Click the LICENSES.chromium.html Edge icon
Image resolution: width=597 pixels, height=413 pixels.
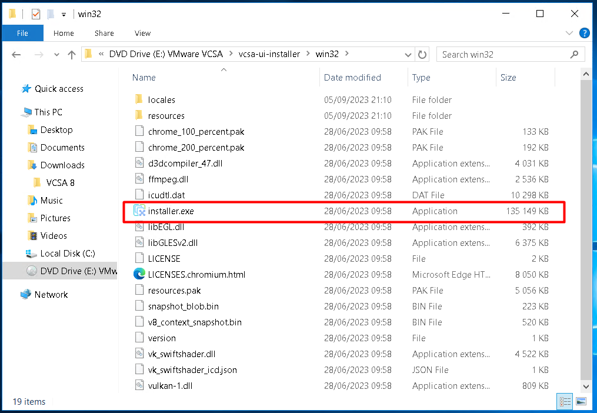click(139, 274)
